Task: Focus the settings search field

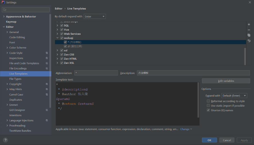Action: pos(26,10)
